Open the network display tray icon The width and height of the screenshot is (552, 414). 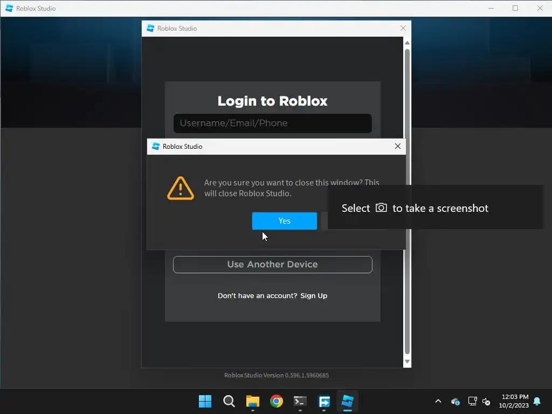[x=472, y=401]
